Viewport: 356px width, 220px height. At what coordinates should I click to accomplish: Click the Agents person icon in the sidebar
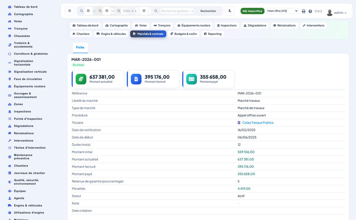(10, 198)
